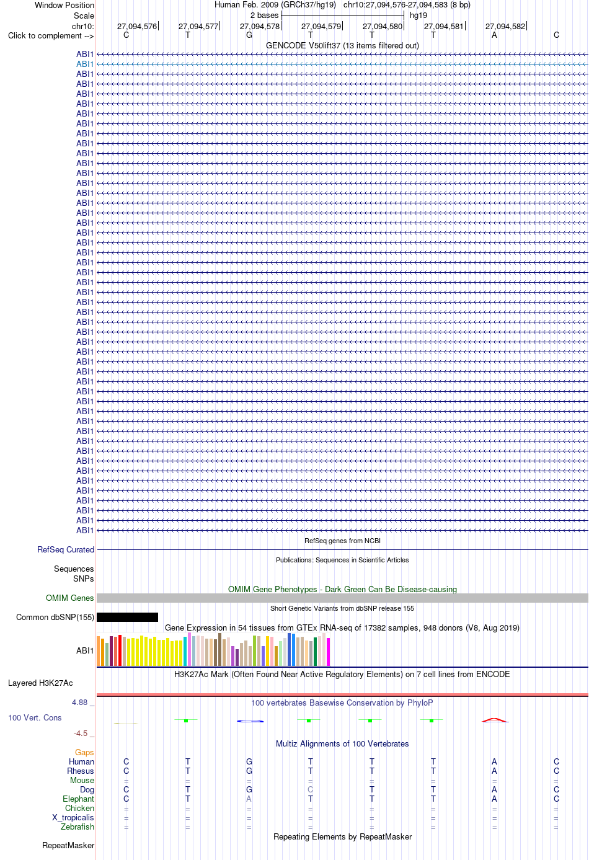This screenshot has width=589, height=860.
Task: Open the GTEx Gene Expression track title
Action: (342, 627)
